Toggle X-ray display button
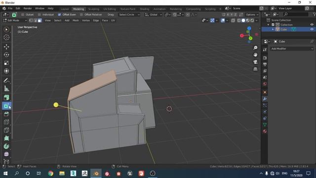Screen dimensions: 316x178 tap(233, 20)
